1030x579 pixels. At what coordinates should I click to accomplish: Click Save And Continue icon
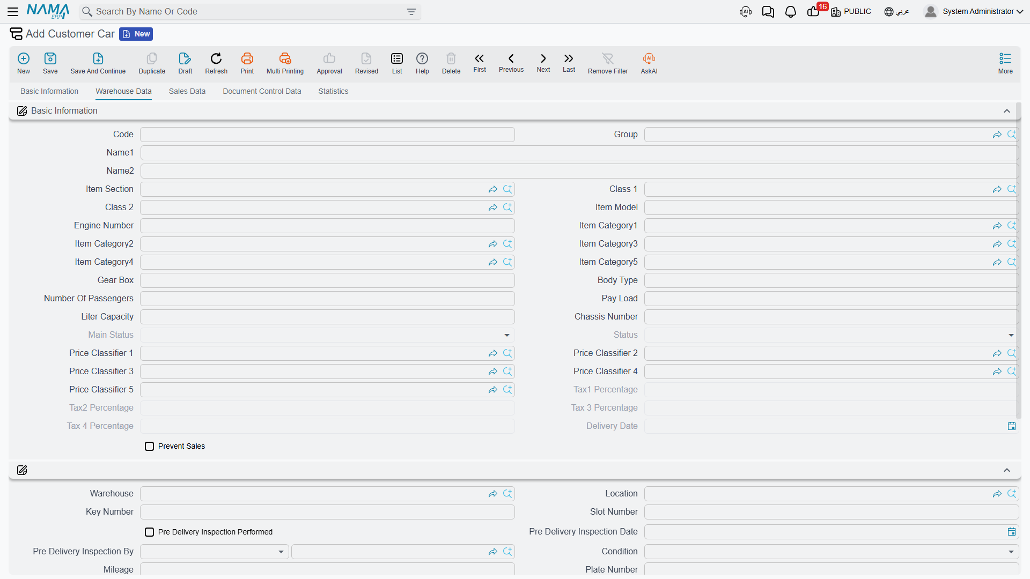(x=98, y=63)
